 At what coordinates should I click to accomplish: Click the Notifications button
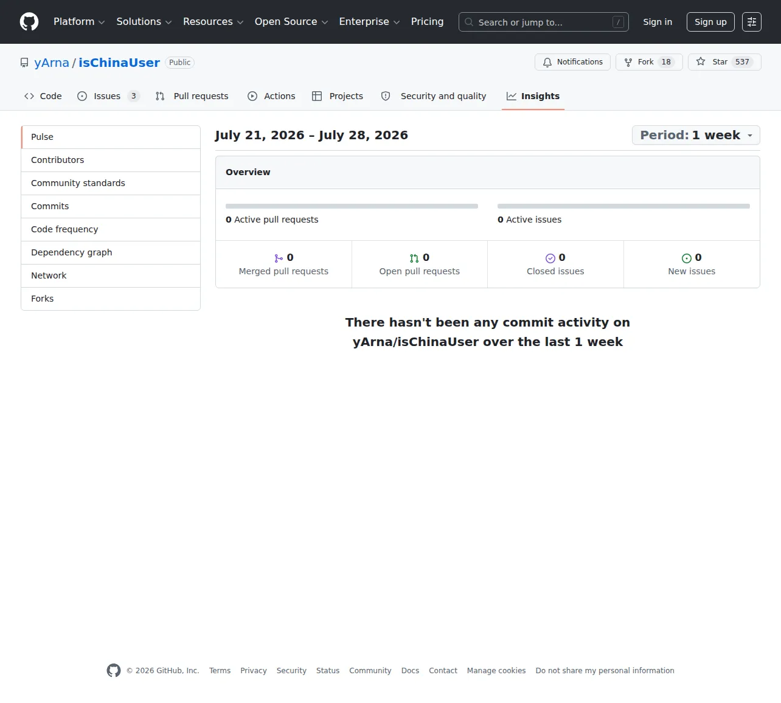point(572,62)
